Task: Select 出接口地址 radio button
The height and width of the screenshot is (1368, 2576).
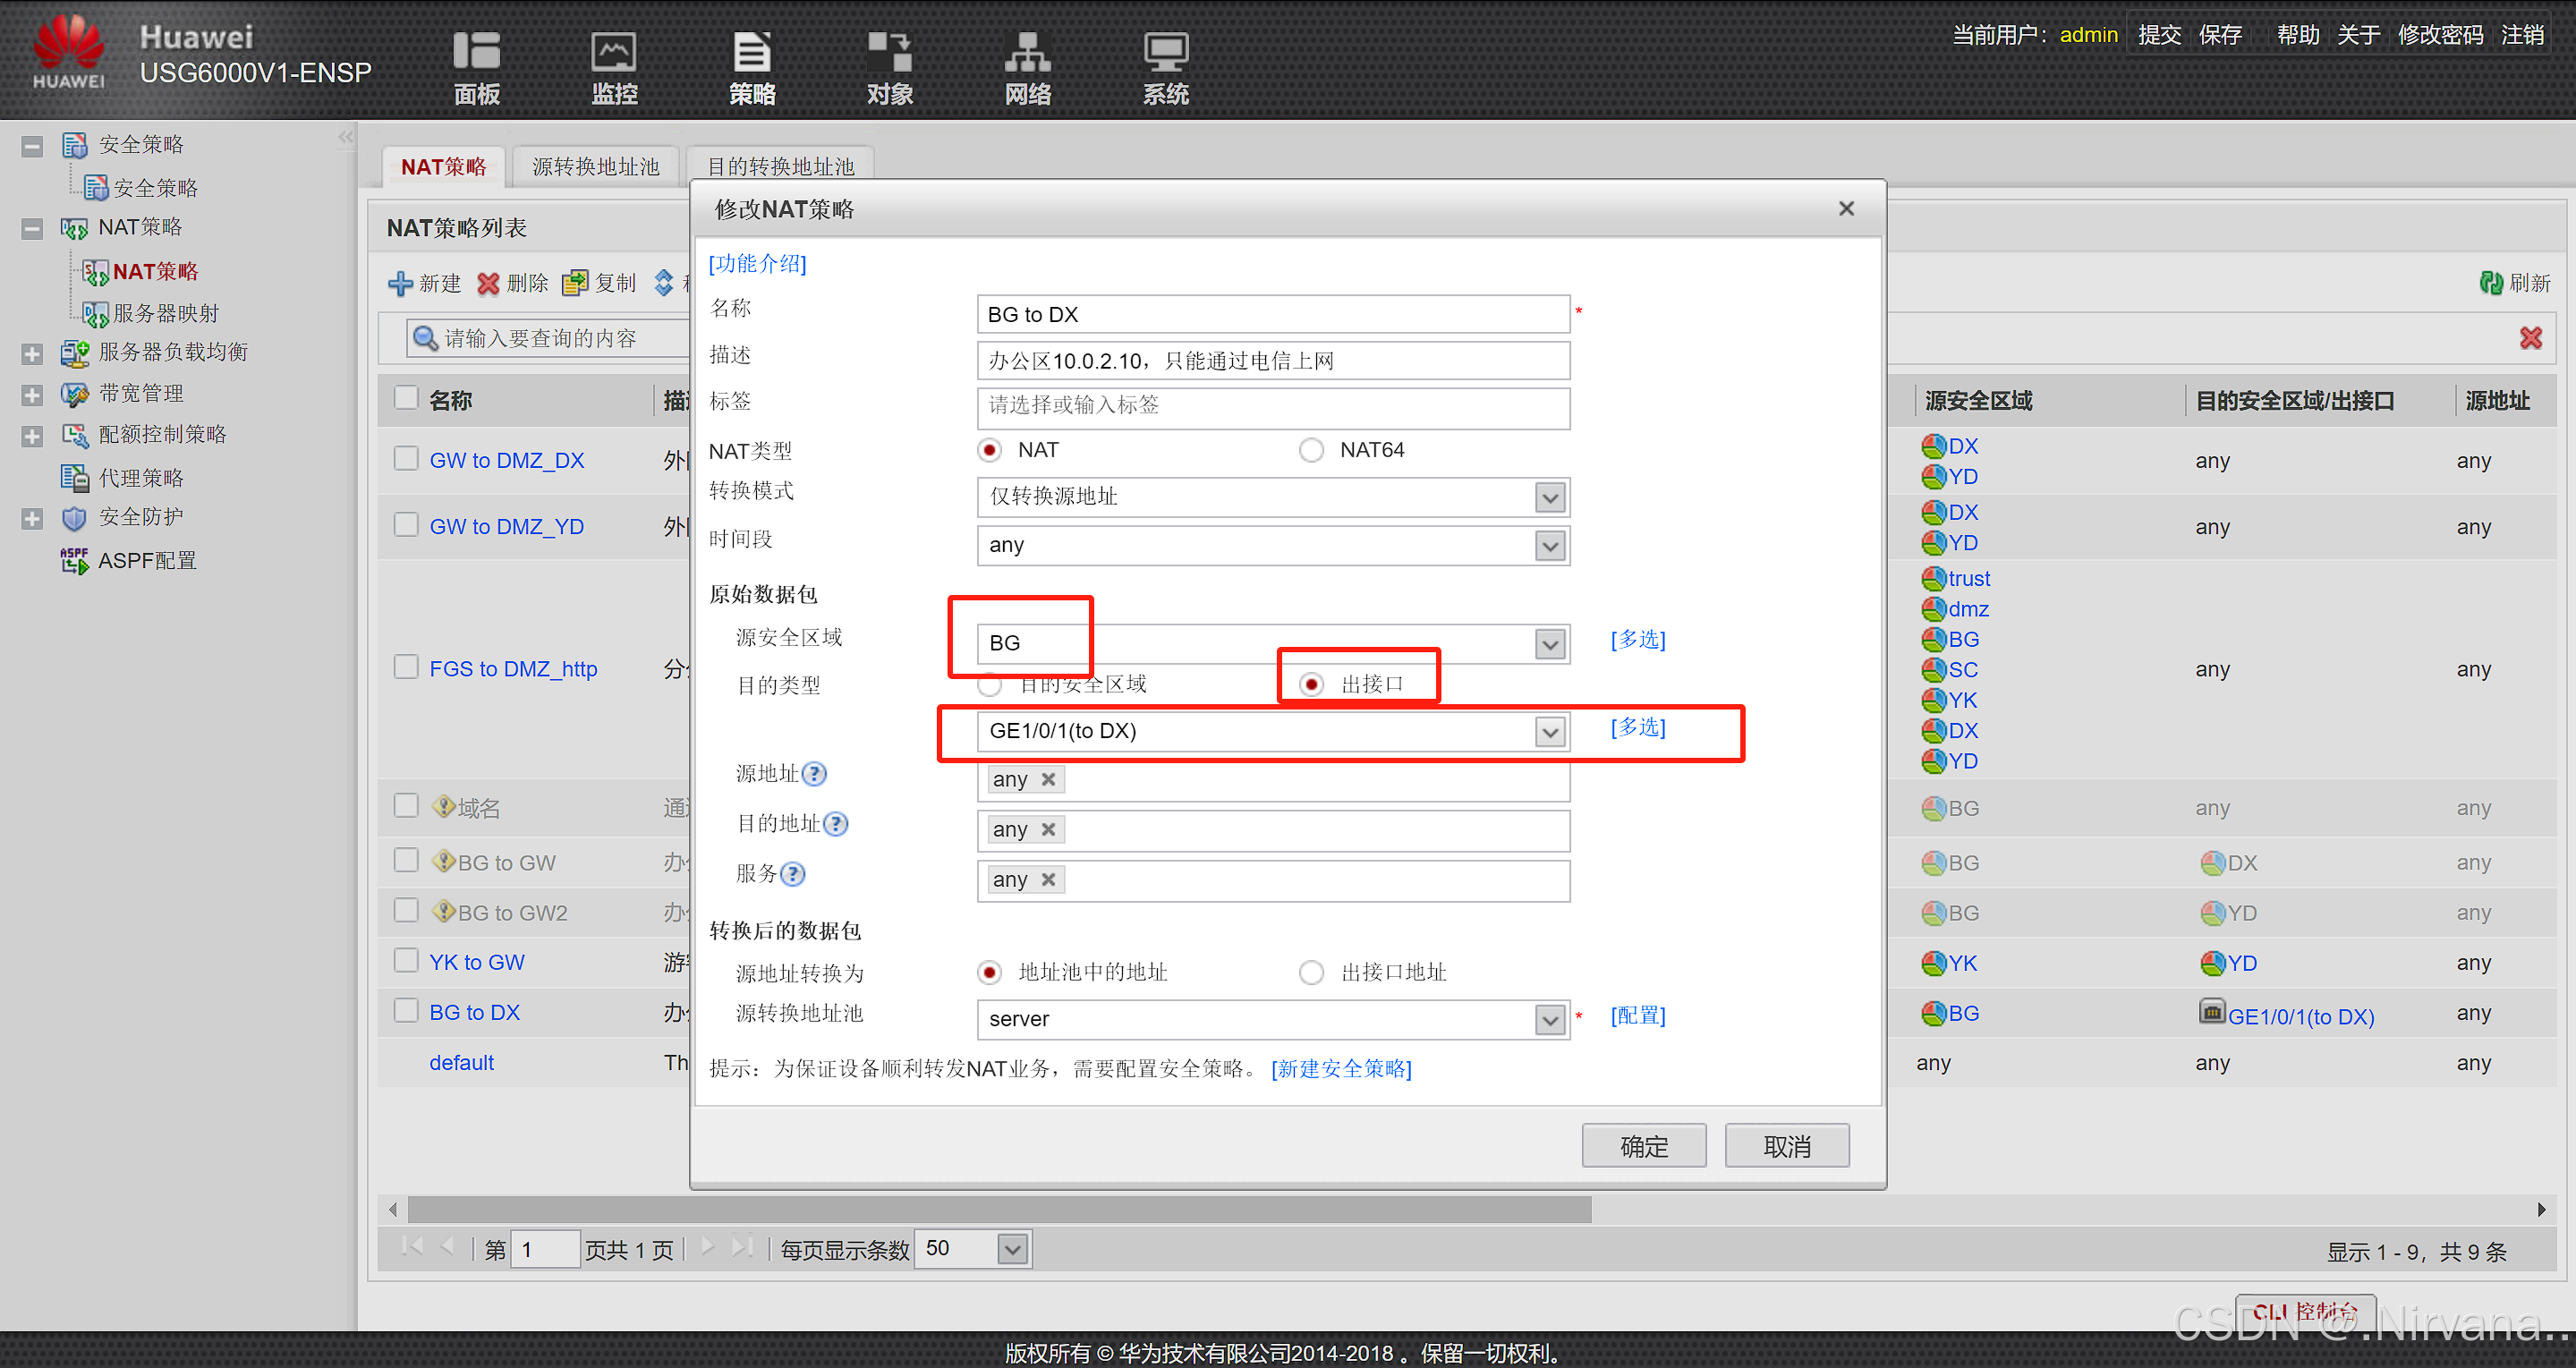Action: [x=1312, y=973]
